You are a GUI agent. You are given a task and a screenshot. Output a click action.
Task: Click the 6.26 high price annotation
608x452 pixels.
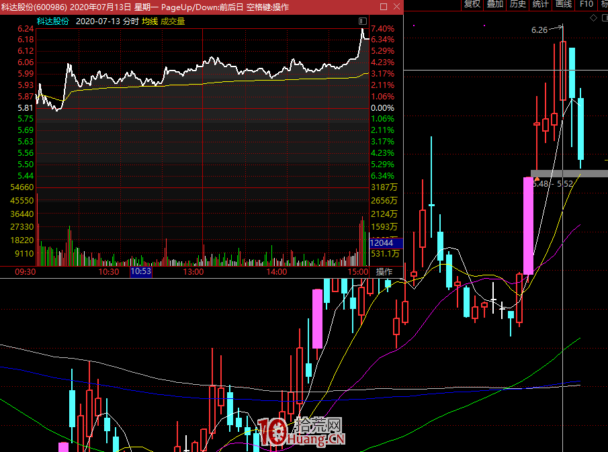[x=539, y=30]
